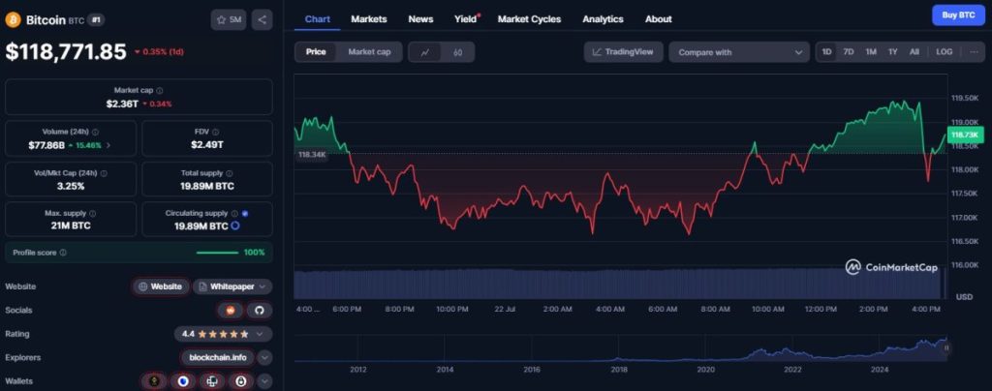992x391 pixels.
Task: Open the Reddit social icon
Action: pos(230,310)
